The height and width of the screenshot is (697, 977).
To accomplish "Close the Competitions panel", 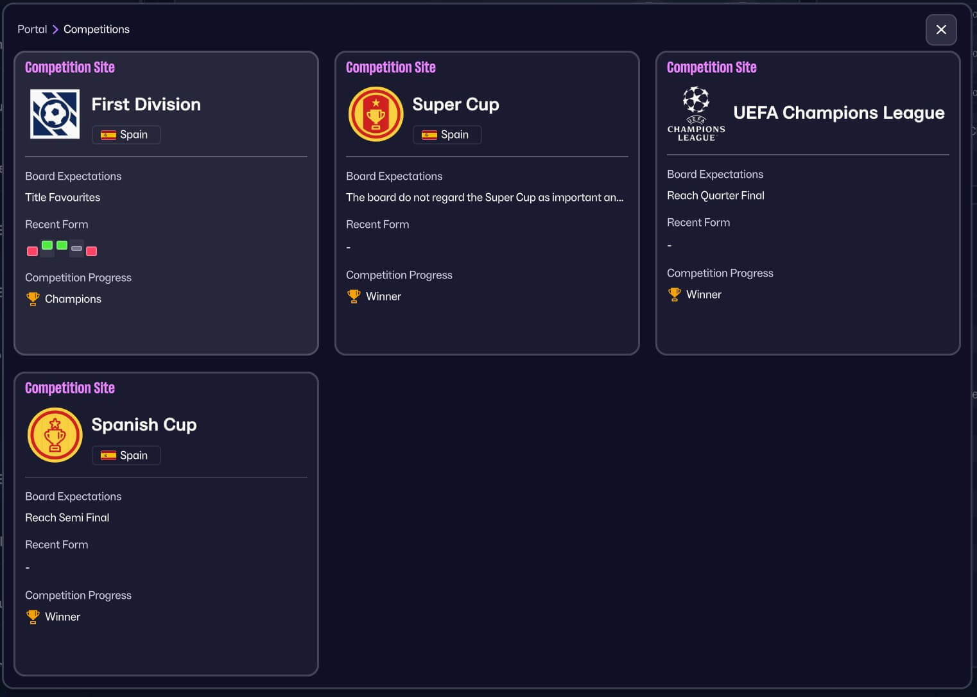I will (x=941, y=30).
